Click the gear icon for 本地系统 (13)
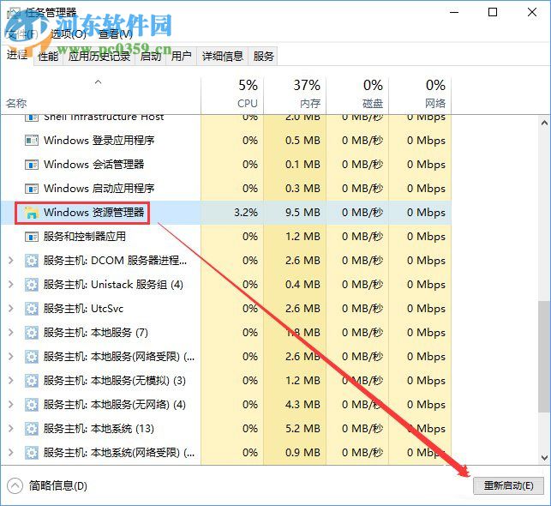Viewport: 551px width, 506px height. click(x=32, y=429)
